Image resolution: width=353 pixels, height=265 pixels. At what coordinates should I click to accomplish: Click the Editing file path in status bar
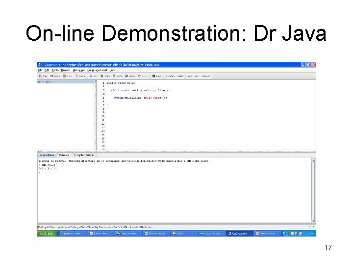(95, 227)
